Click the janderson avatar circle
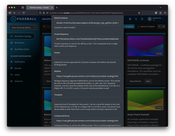175x136 pixels. pos(149,19)
